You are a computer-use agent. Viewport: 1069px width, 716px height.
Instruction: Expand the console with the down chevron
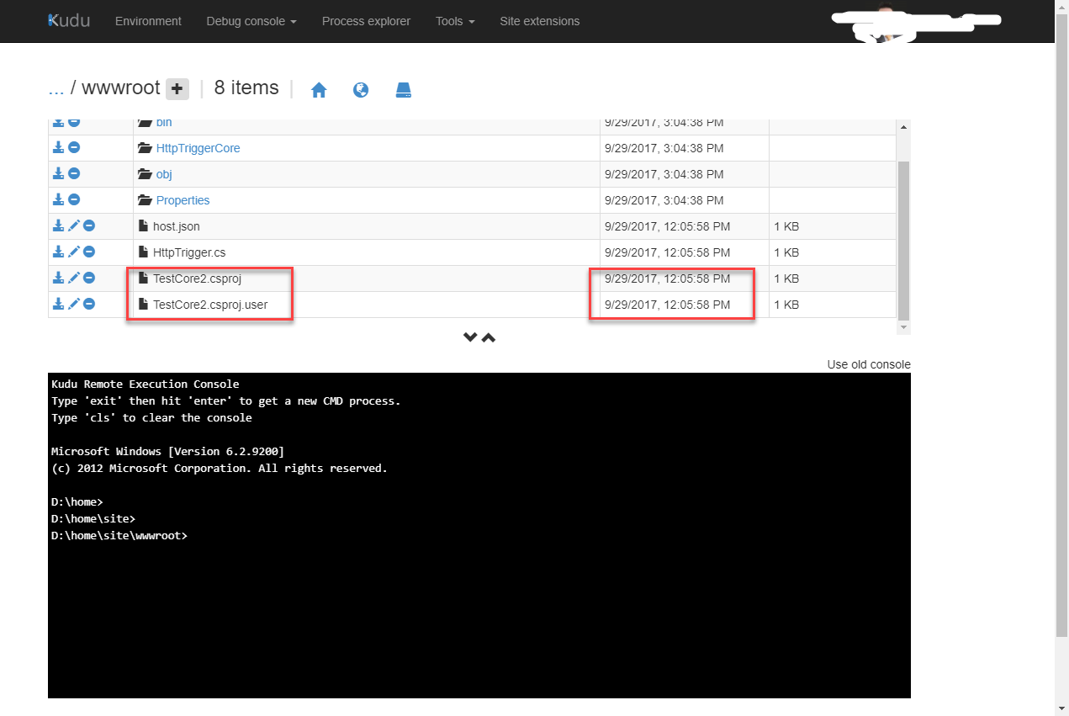pos(470,337)
